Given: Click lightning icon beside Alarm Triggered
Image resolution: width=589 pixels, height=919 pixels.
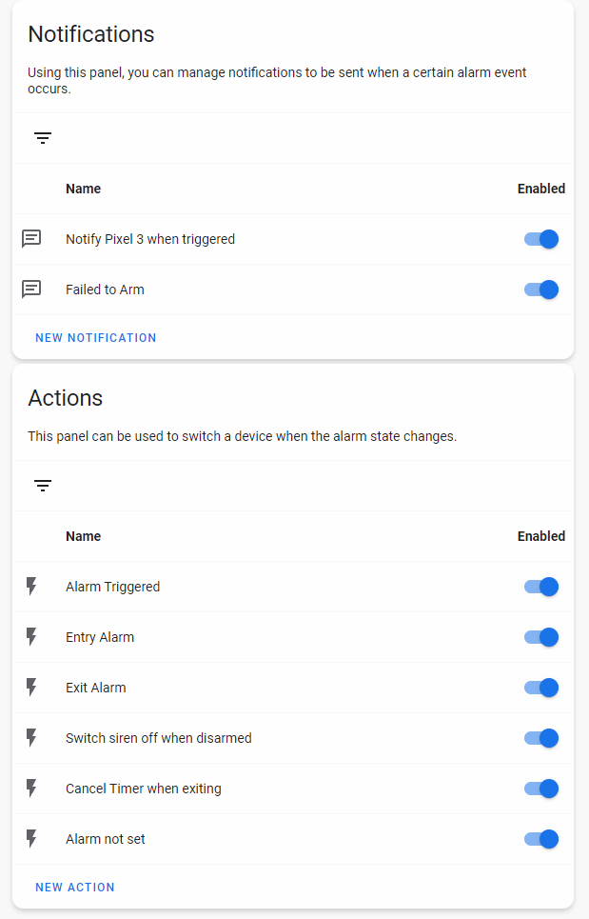Looking at the screenshot, I should [x=31, y=587].
